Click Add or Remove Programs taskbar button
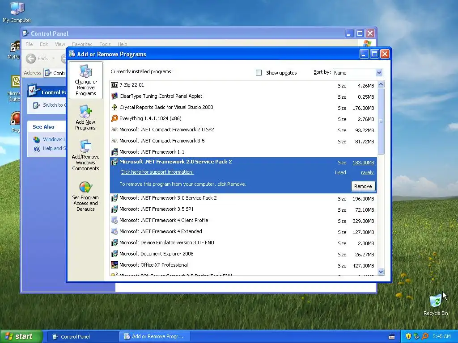The height and width of the screenshot is (343, 458). pos(154,336)
